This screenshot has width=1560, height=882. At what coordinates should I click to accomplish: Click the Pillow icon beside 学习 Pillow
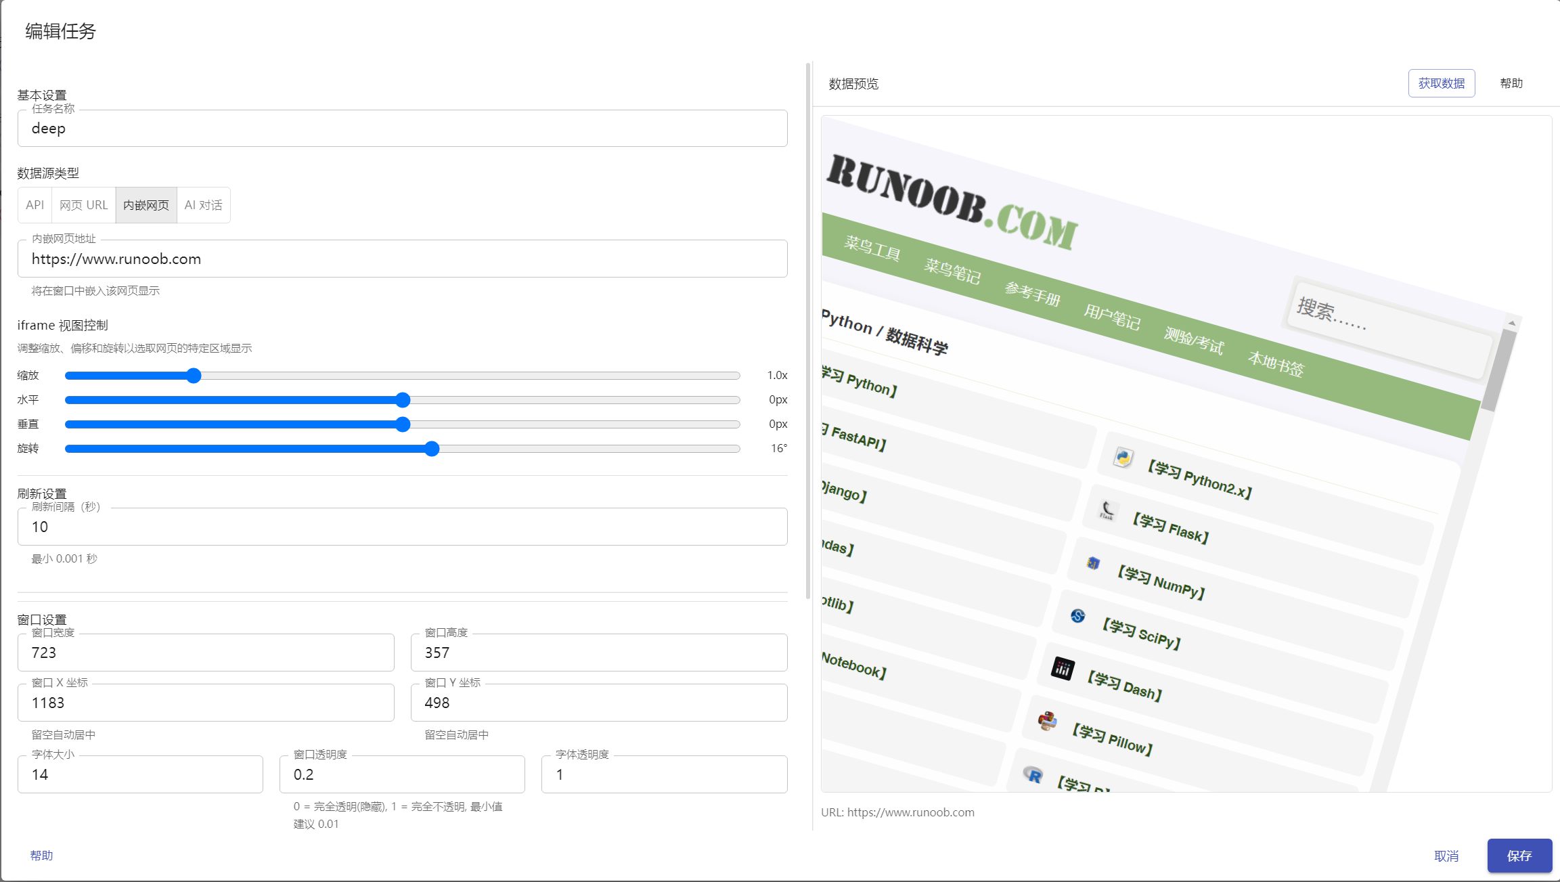coord(1048,721)
